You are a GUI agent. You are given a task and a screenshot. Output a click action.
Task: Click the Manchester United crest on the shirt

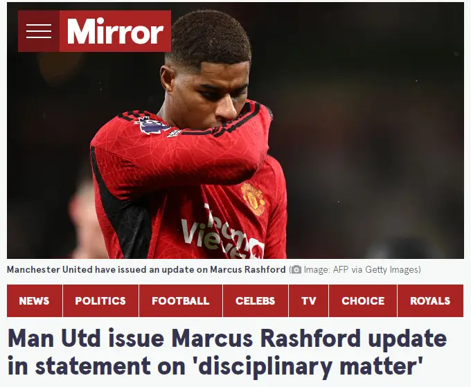point(253,199)
